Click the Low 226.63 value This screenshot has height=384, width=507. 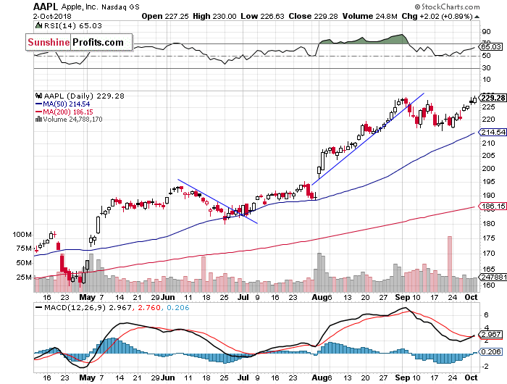pos(262,16)
